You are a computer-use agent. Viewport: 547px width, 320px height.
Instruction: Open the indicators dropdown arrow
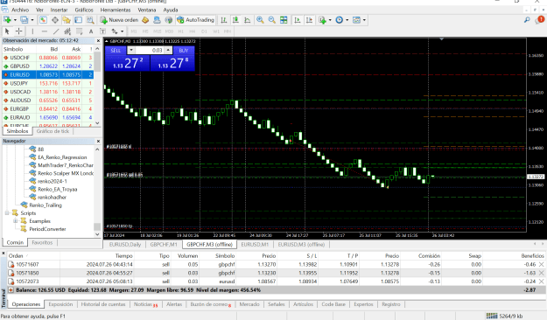[x=330, y=20]
